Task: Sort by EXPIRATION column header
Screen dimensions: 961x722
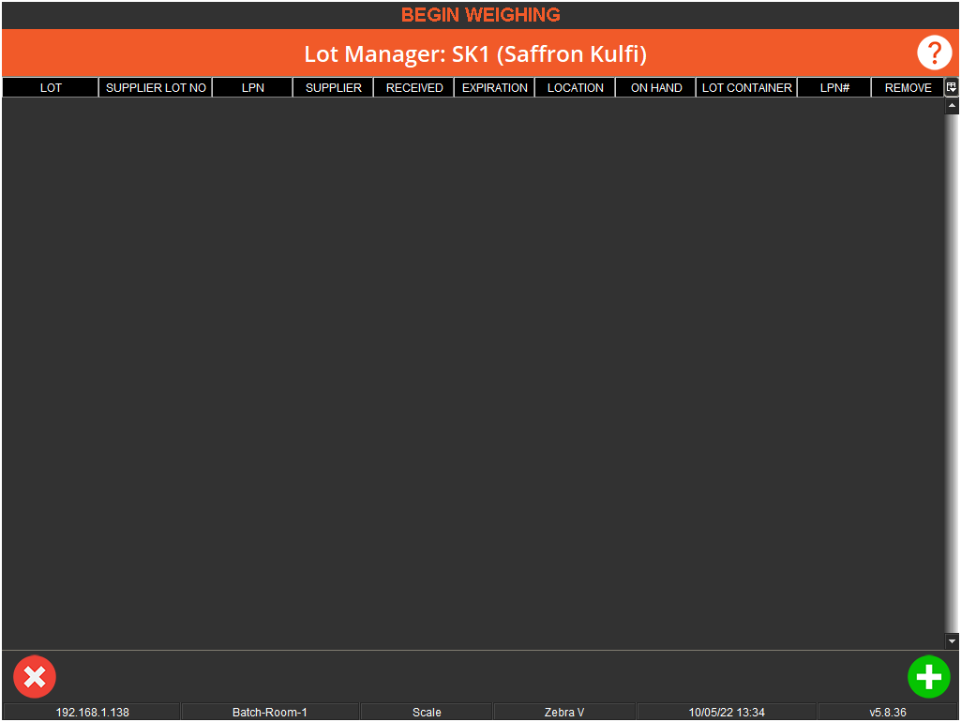Action: tap(495, 88)
